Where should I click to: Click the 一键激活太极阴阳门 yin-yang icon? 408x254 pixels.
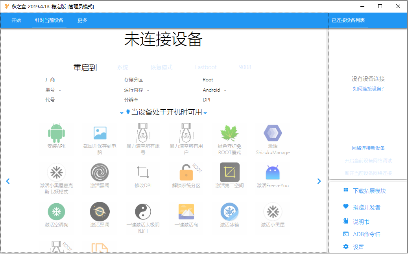[143, 212]
